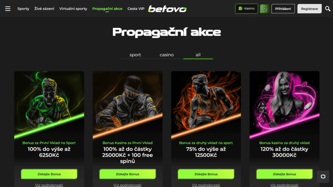Open Živé sázení in the navigation
This screenshot has height=187, width=333.
coord(44,9)
